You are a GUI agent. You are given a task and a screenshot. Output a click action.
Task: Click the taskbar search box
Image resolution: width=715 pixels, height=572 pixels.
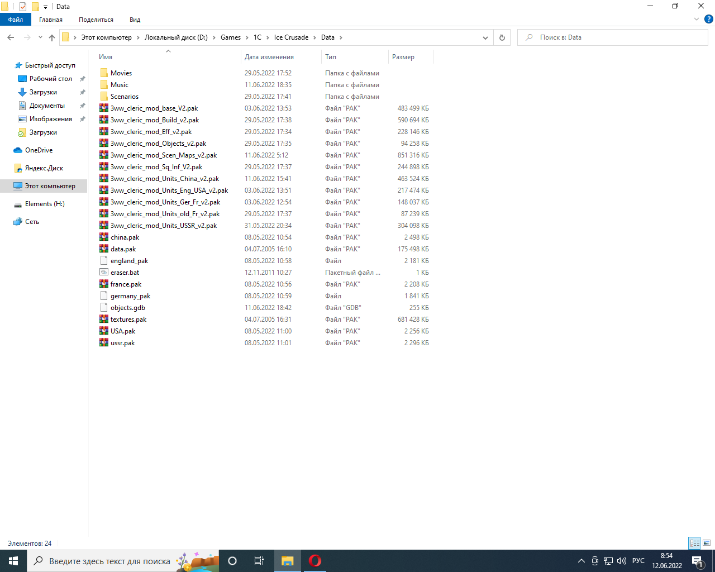tap(123, 561)
